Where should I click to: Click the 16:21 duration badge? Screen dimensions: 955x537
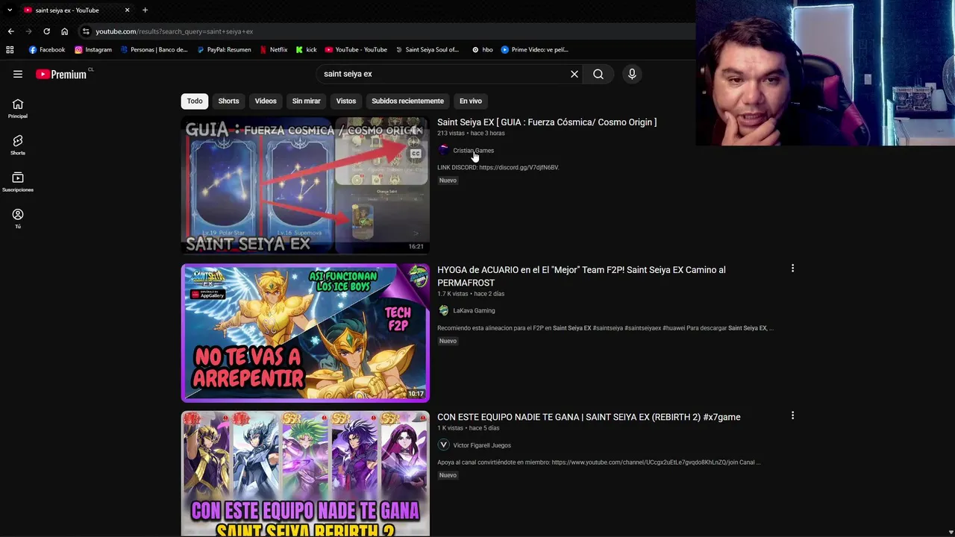tap(416, 246)
